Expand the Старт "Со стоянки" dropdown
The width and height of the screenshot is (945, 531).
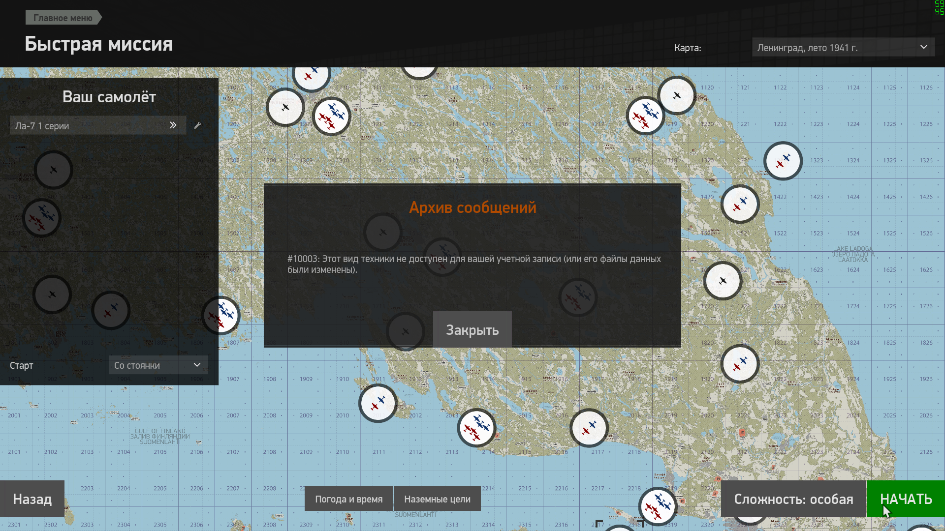[158, 365]
